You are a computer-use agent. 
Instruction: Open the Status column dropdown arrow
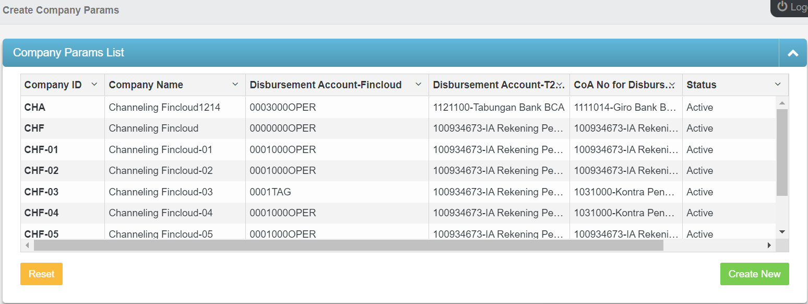tap(778, 85)
